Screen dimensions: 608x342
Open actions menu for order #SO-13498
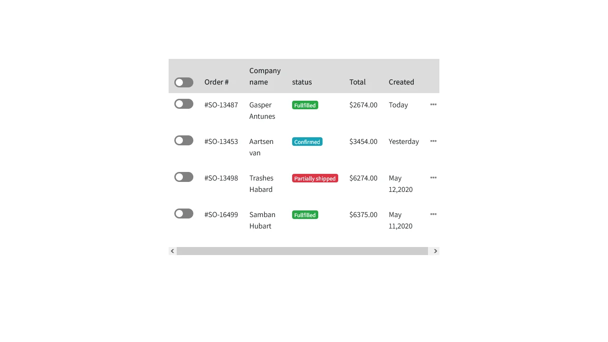pos(433,178)
